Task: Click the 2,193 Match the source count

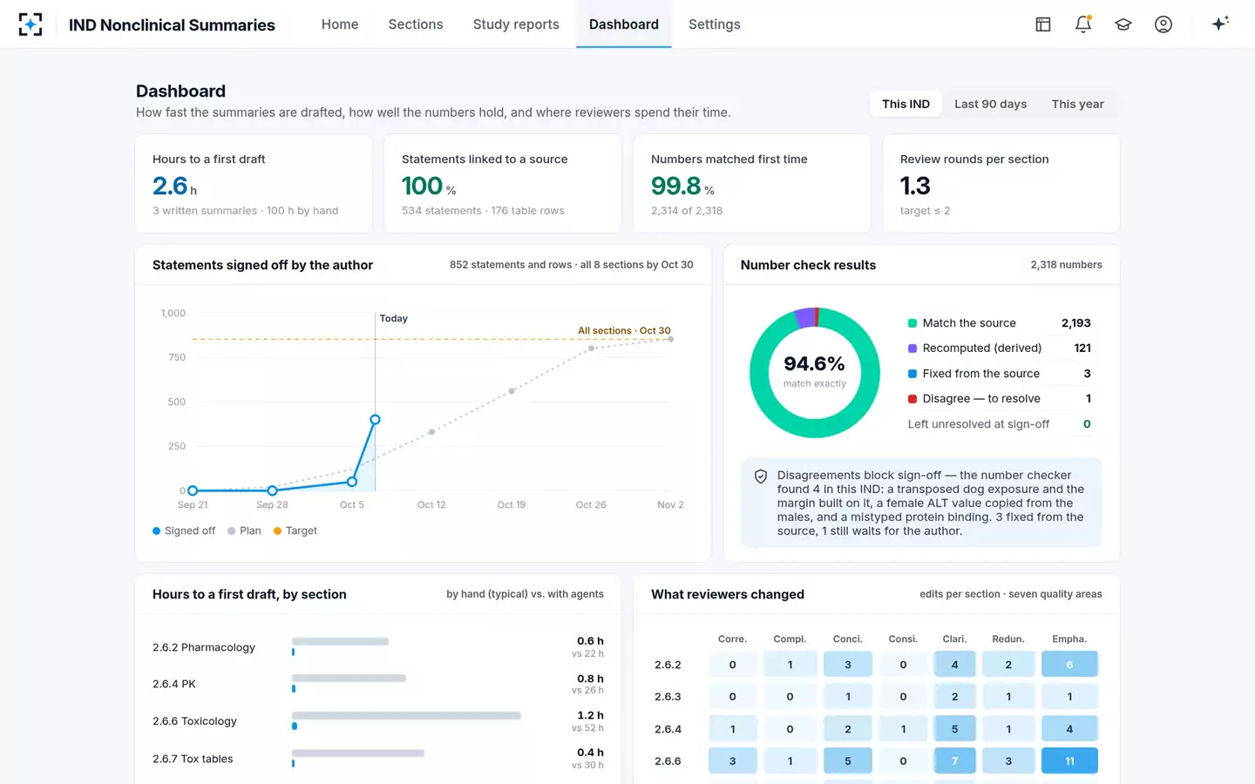Action: click(1076, 323)
